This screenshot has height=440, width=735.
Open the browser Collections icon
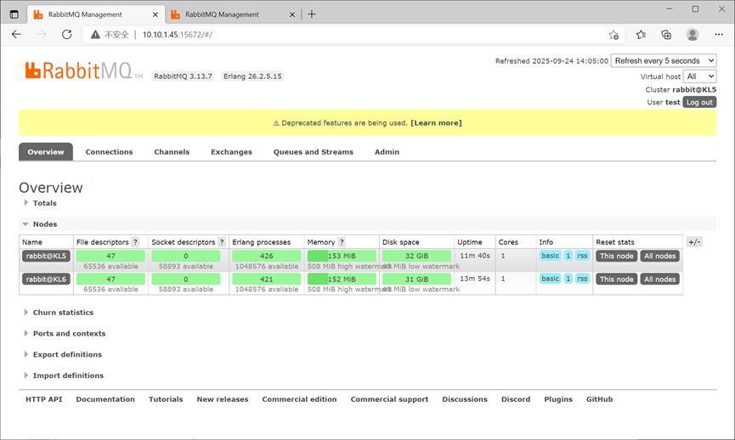[666, 35]
